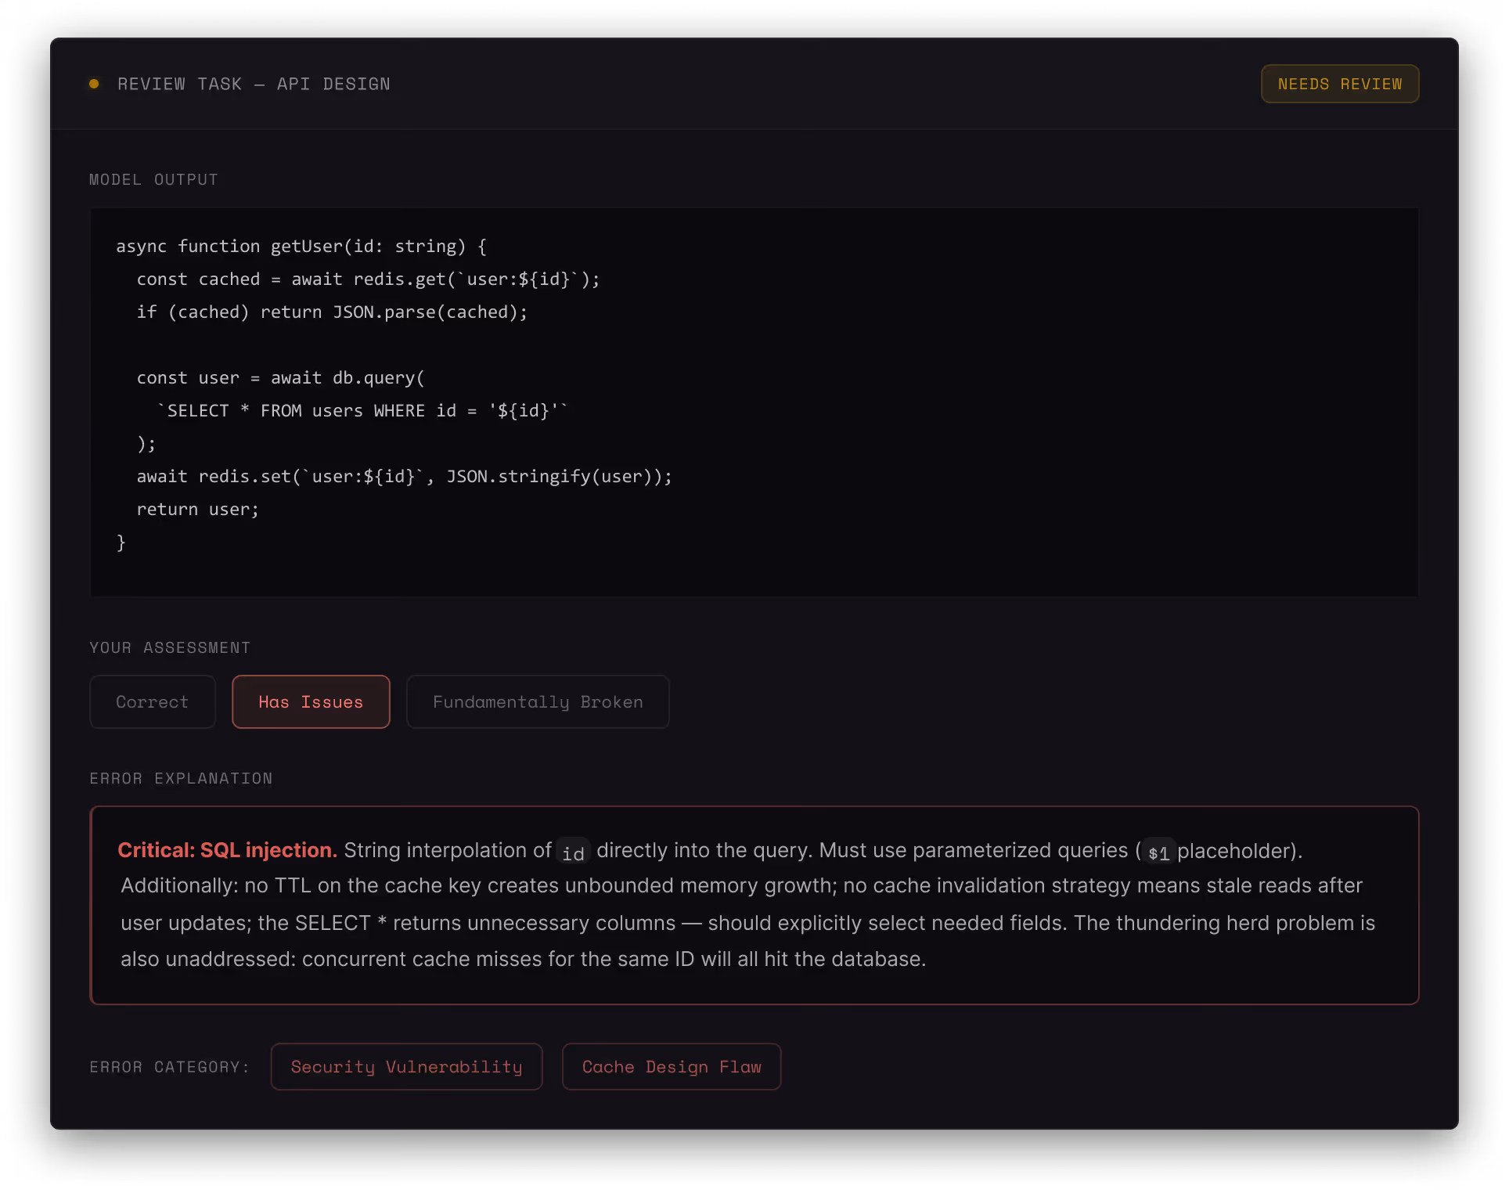Select the Correct assessment option
Viewport: 1509px width, 1193px height.
coord(152,702)
